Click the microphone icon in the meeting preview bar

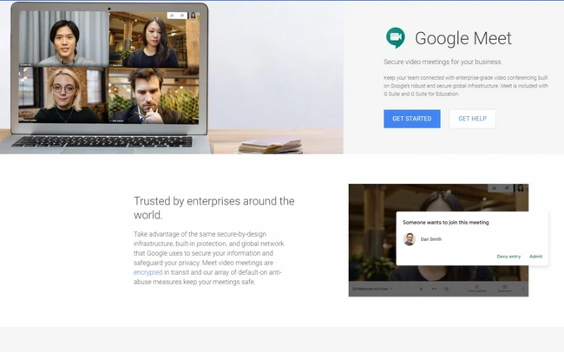point(421,289)
